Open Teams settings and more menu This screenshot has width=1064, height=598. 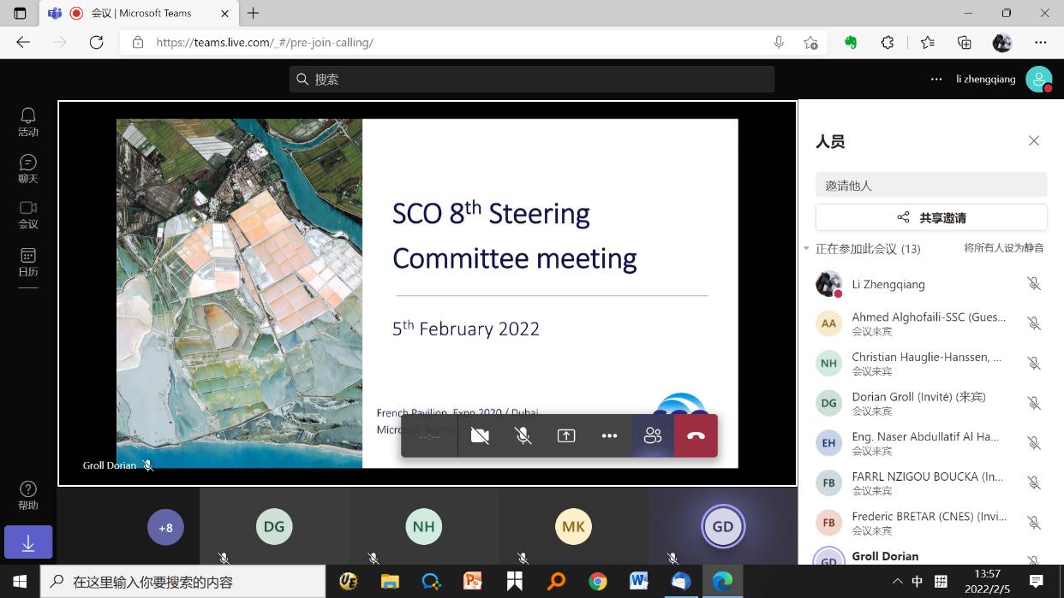click(936, 79)
